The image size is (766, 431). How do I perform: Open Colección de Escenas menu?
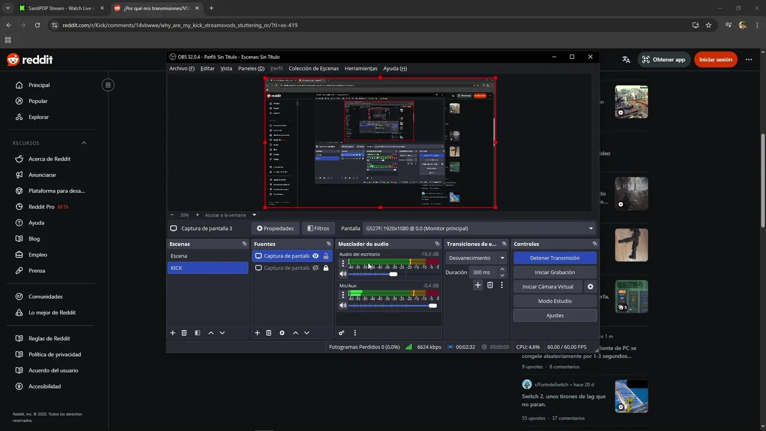point(314,68)
